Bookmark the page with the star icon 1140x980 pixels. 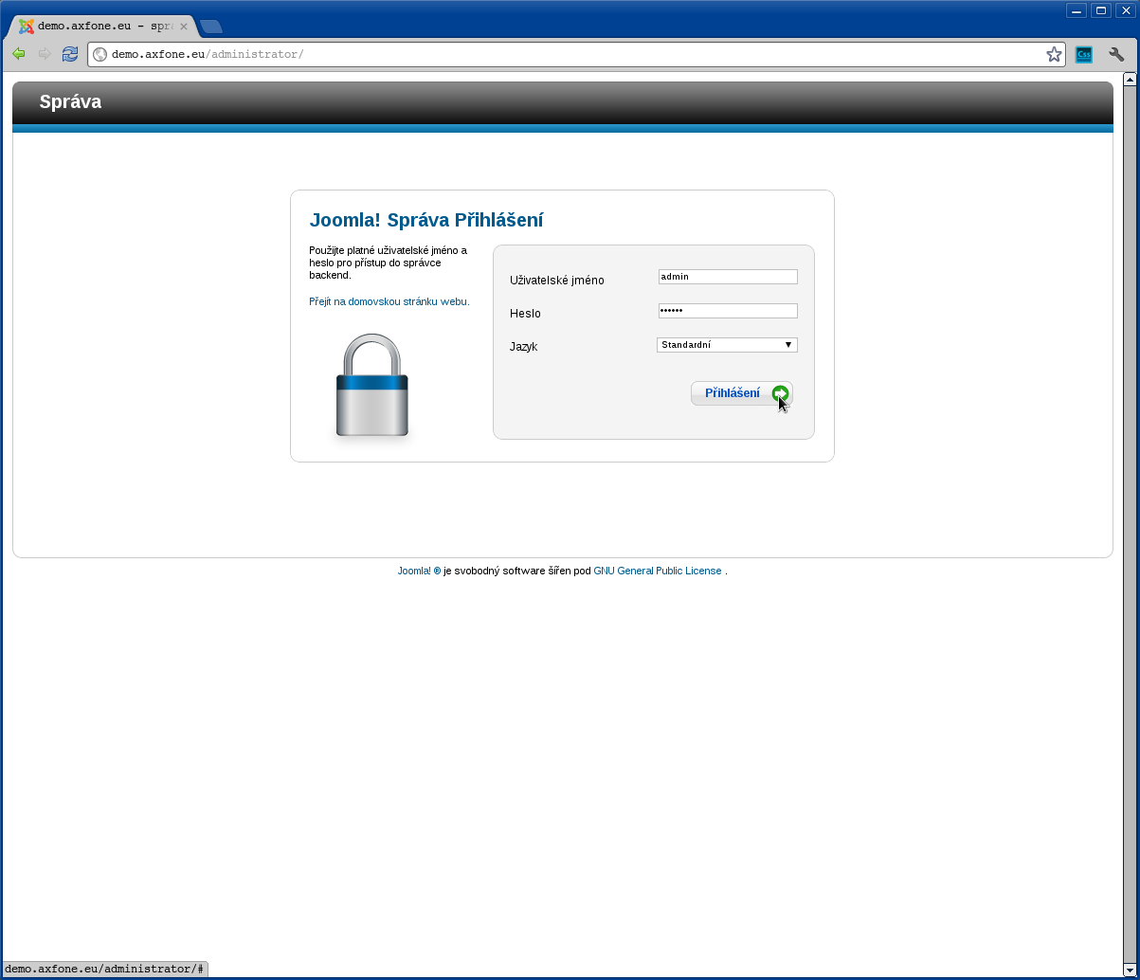[1054, 54]
